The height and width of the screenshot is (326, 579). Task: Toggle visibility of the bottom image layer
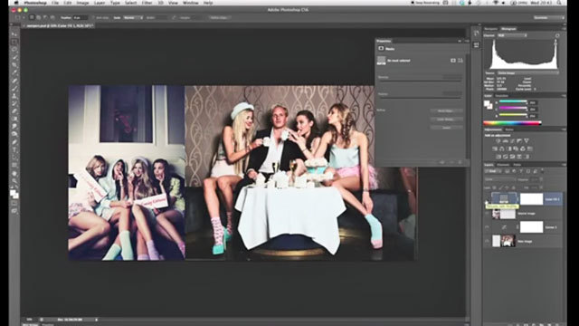point(487,241)
